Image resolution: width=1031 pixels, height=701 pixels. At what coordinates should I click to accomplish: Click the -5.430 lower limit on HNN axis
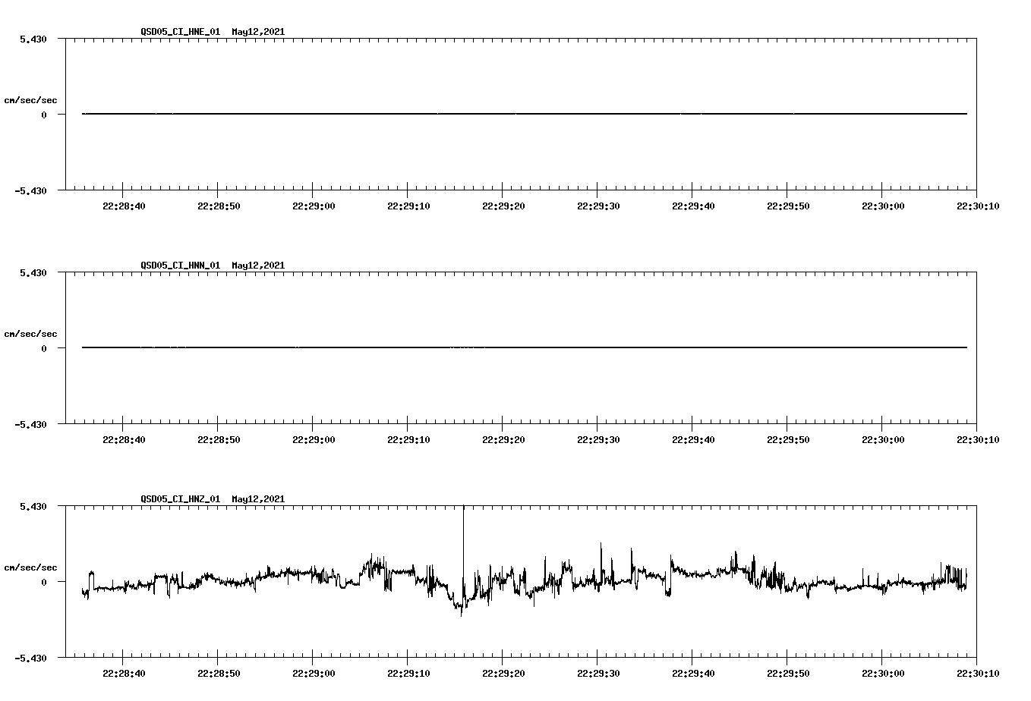tap(30, 424)
